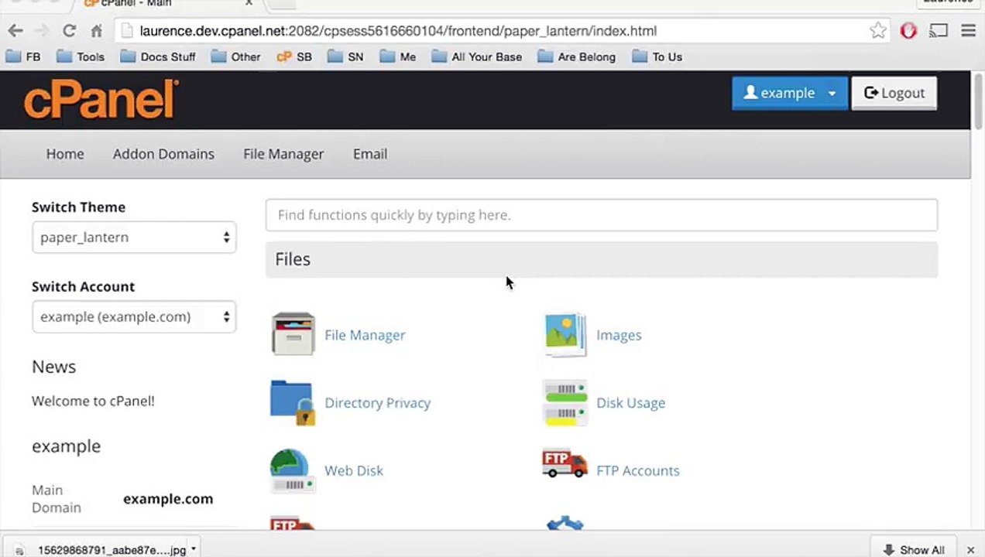The height and width of the screenshot is (557, 985).
Task: Click the Find functions search field
Action: click(602, 215)
